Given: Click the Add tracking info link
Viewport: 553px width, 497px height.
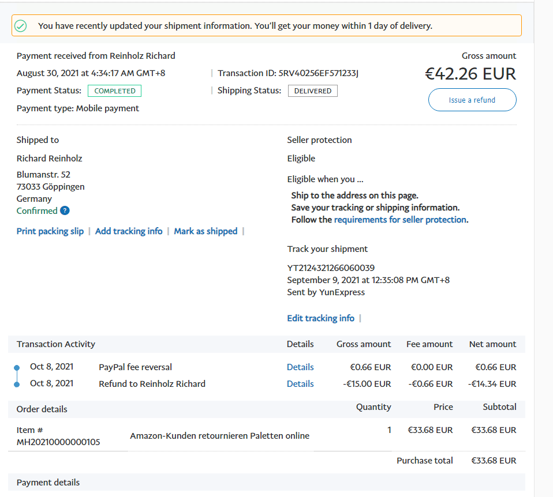Looking at the screenshot, I should pos(129,231).
